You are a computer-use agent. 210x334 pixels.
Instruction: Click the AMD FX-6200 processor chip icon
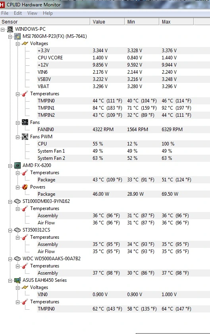pyautogui.click(x=17, y=165)
